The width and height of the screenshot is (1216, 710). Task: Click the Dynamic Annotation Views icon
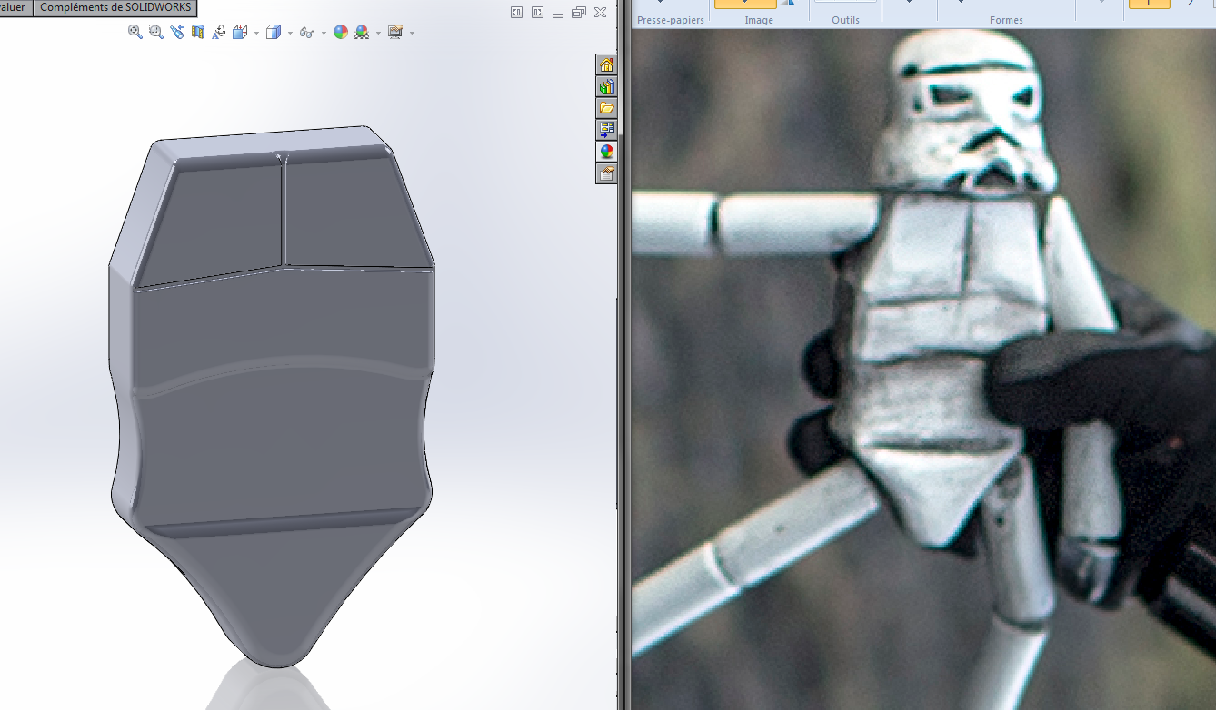[219, 32]
